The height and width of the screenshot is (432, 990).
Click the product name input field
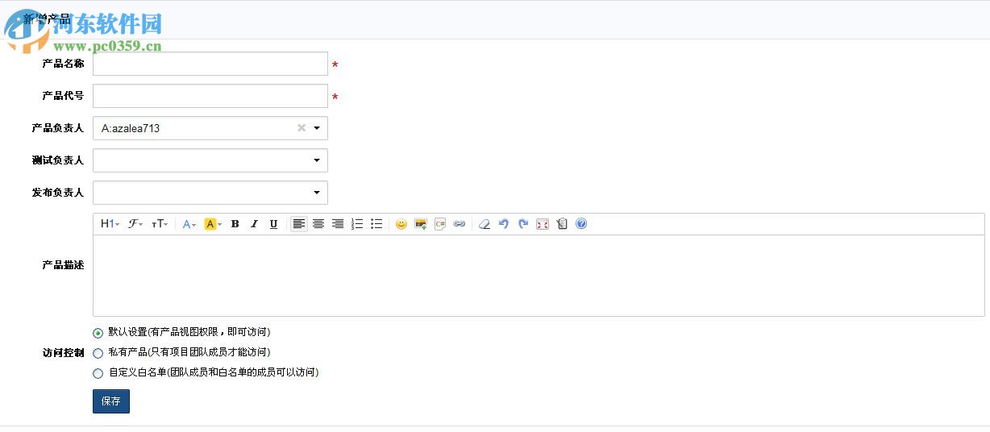click(210, 64)
